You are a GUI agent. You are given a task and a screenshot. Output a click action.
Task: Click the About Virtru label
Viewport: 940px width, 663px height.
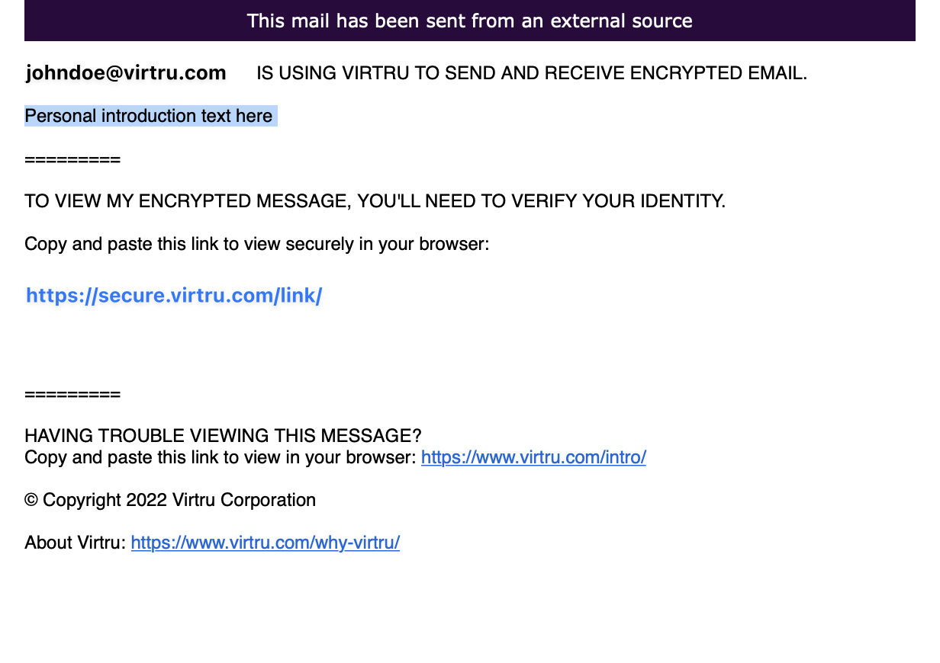(x=75, y=543)
